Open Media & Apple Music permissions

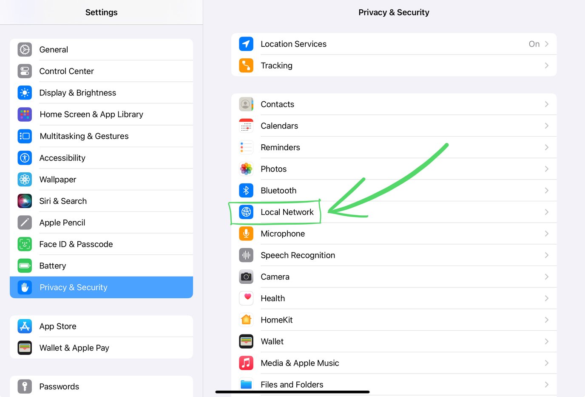tap(394, 363)
